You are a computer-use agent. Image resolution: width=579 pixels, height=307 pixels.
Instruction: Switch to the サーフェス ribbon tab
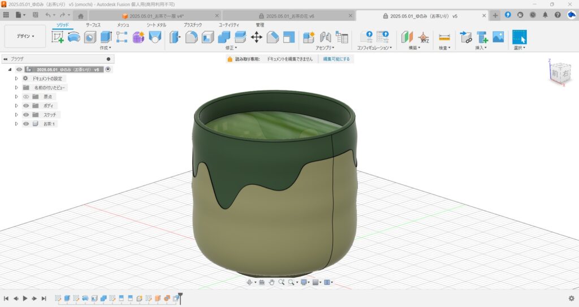click(93, 25)
